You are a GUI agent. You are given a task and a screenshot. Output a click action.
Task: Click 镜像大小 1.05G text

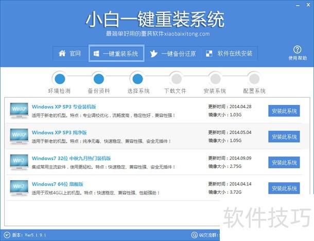pyautogui.click(x=225, y=141)
